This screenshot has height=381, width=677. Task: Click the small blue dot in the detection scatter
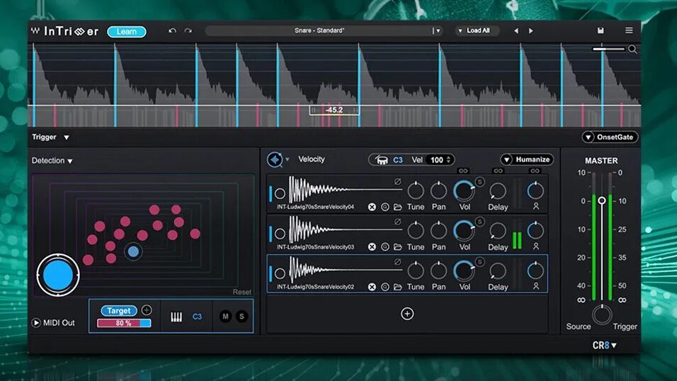point(133,251)
